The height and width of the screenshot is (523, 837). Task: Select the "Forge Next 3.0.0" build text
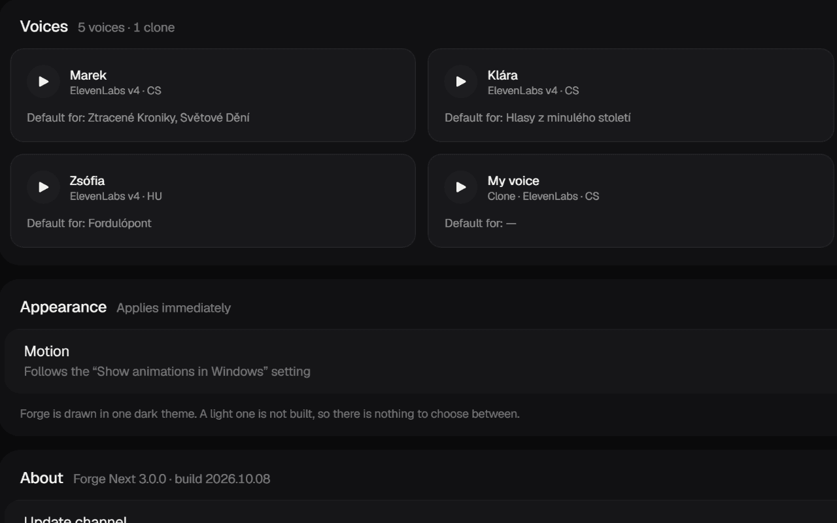click(171, 479)
